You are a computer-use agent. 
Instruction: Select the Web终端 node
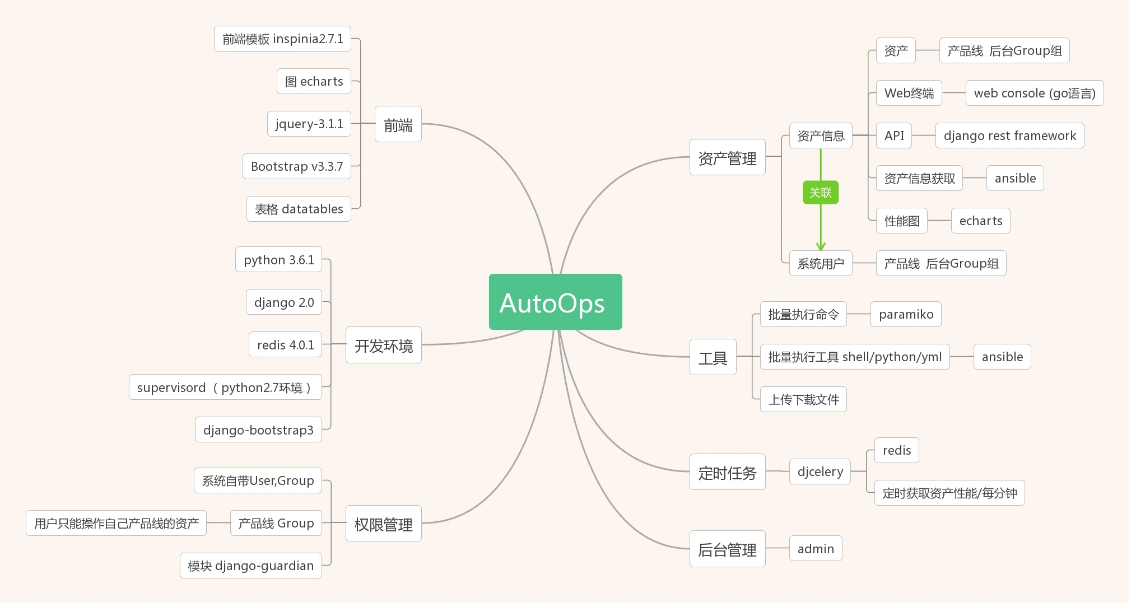tap(909, 93)
